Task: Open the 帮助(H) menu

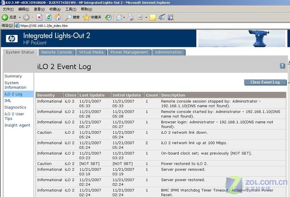Action: point(86,9)
